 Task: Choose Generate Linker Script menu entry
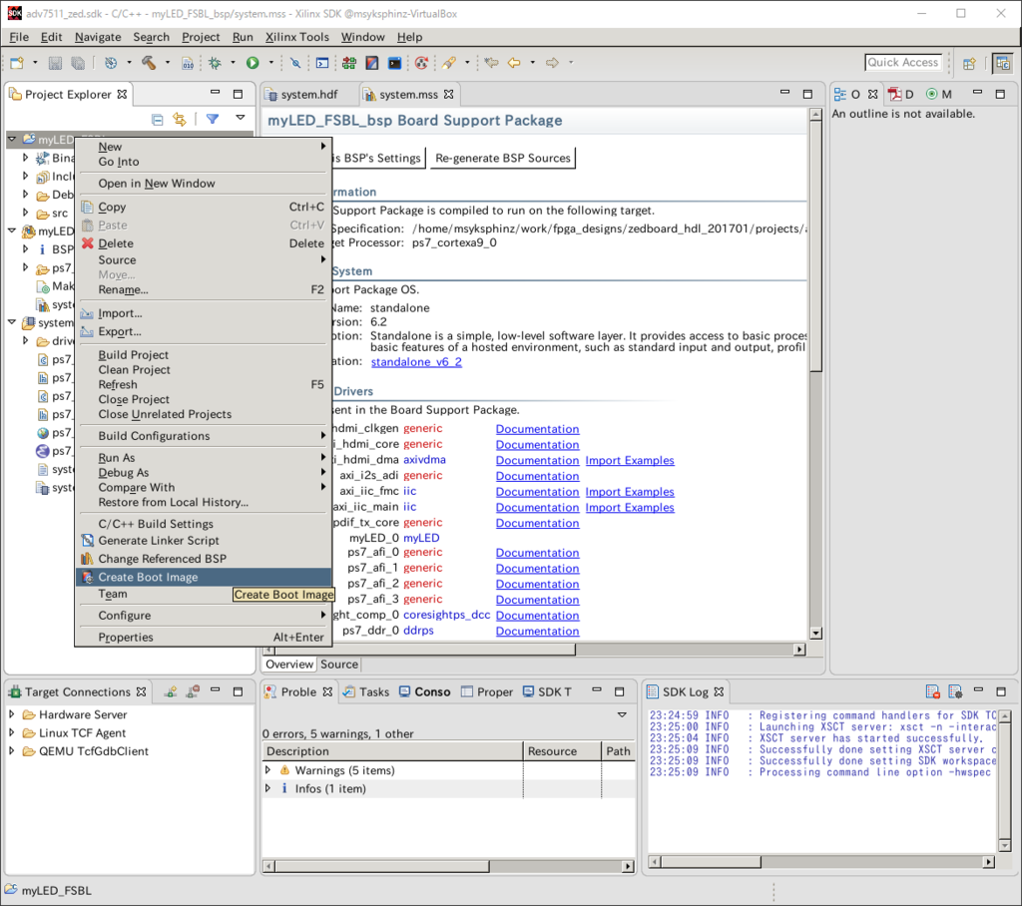click(204, 541)
